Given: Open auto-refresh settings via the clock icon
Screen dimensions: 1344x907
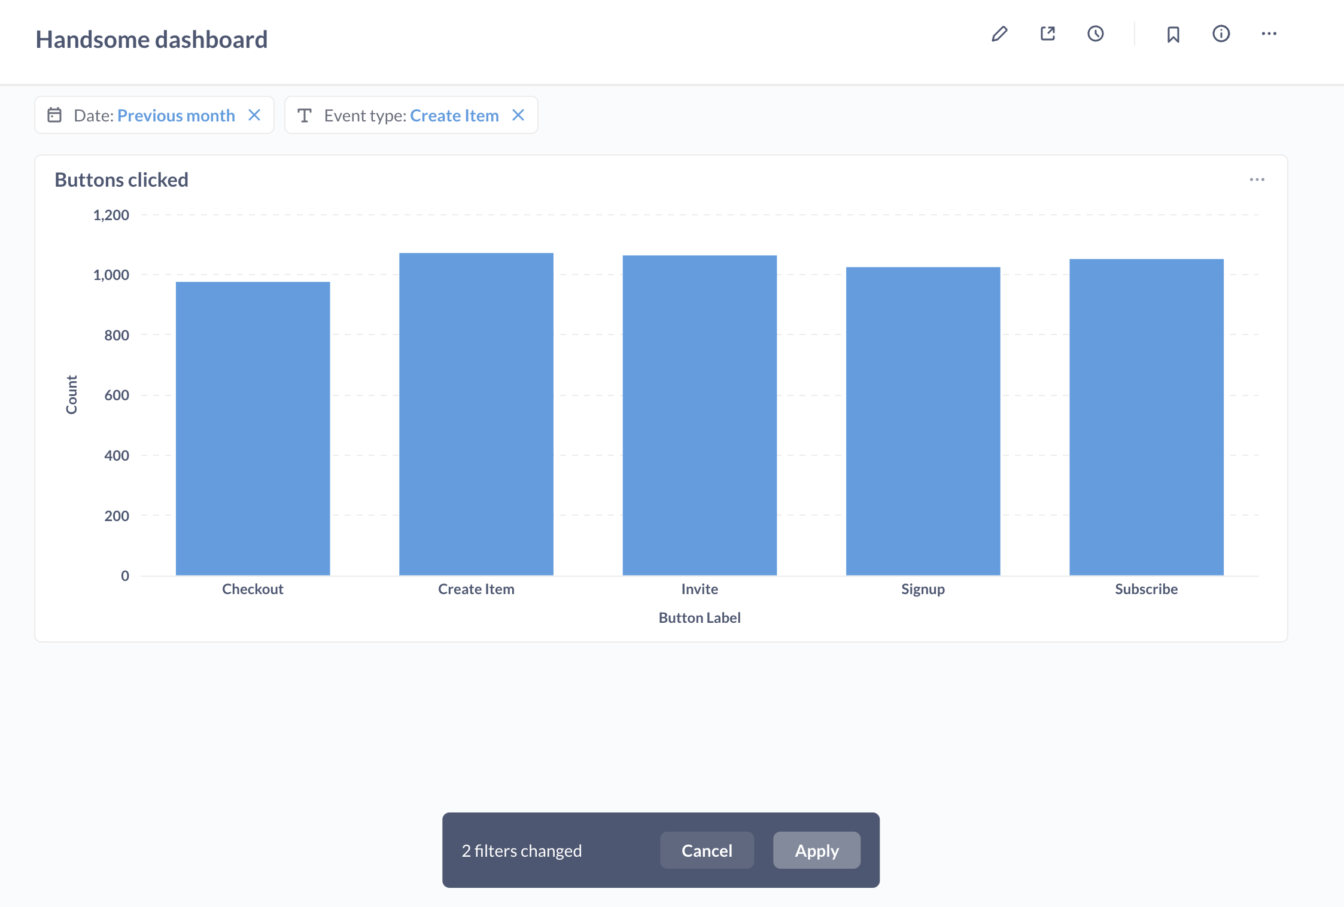Looking at the screenshot, I should coord(1096,34).
